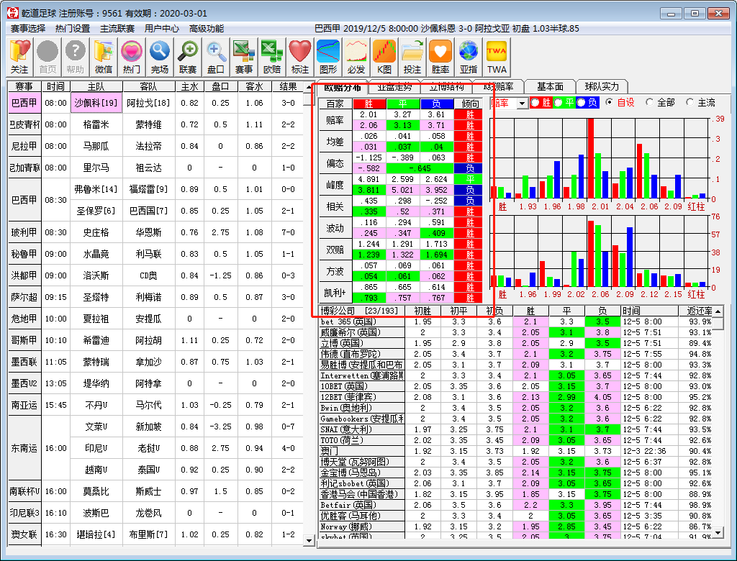Open the 主流联赛 menu
Screen dimensions: 737x561
tap(117, 29)
